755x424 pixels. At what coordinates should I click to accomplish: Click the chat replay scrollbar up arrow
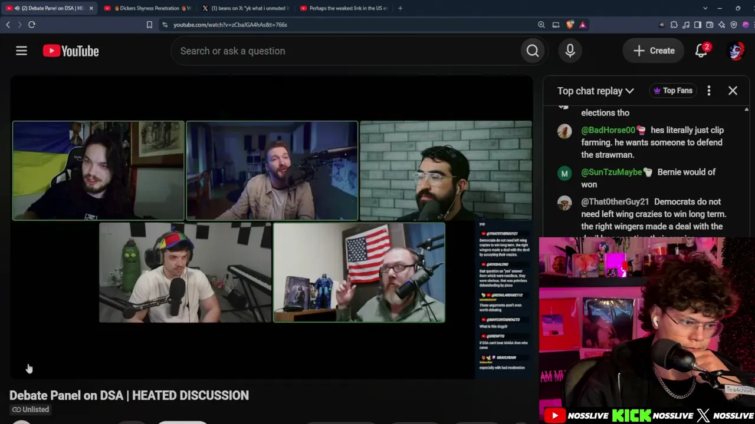click(x=746, y=110)
